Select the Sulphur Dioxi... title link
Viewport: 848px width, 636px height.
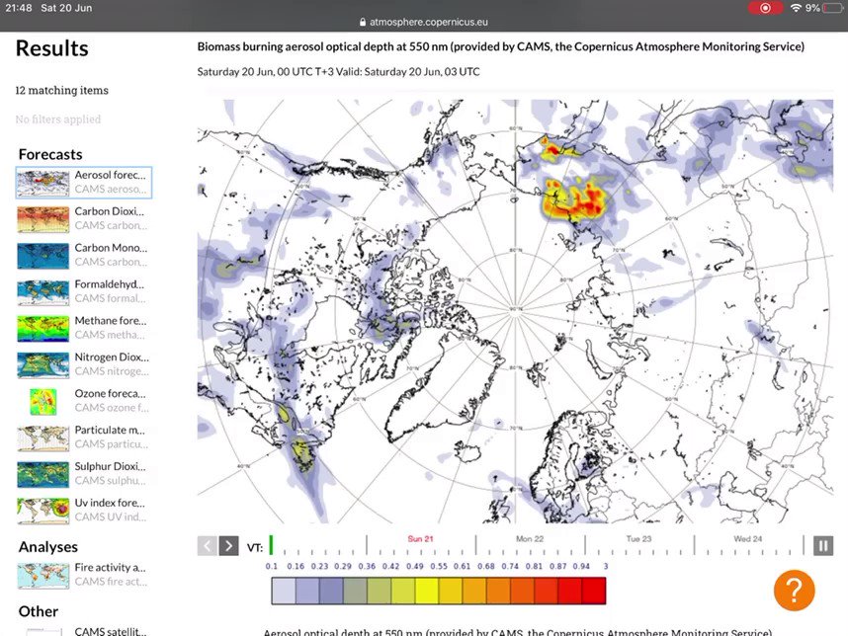(111, 466)
